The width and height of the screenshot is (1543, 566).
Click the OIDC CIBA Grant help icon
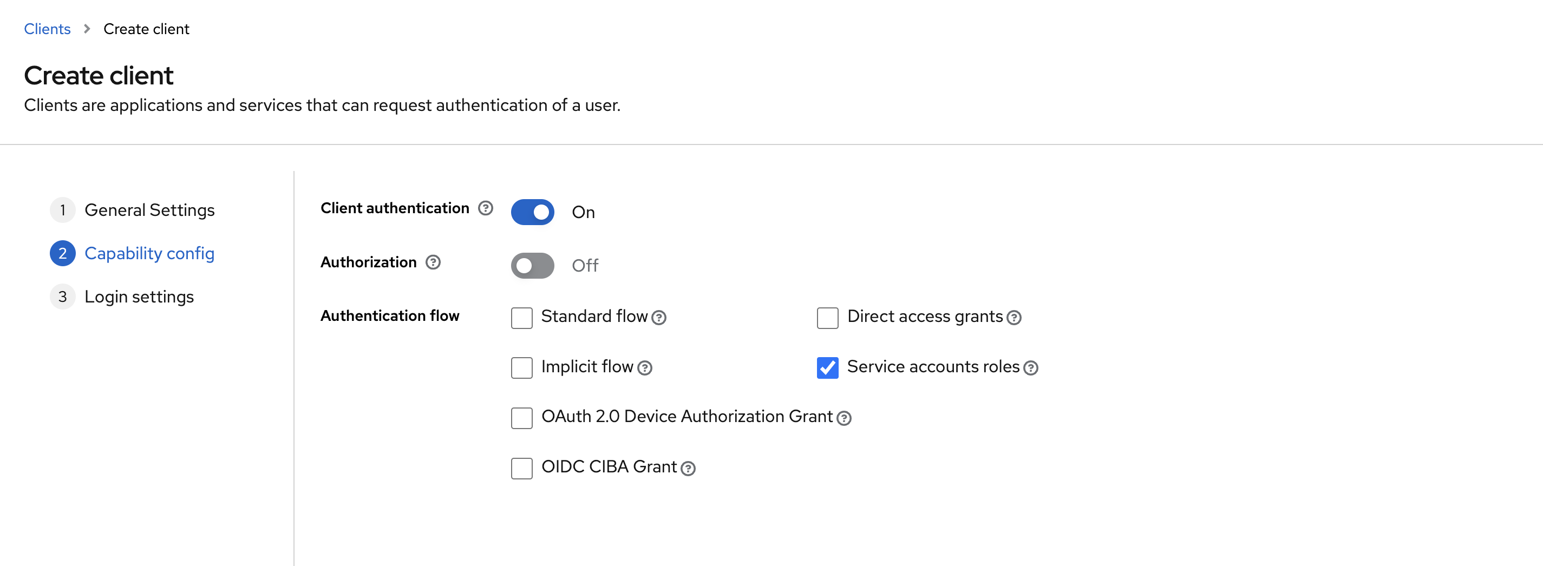688,469
